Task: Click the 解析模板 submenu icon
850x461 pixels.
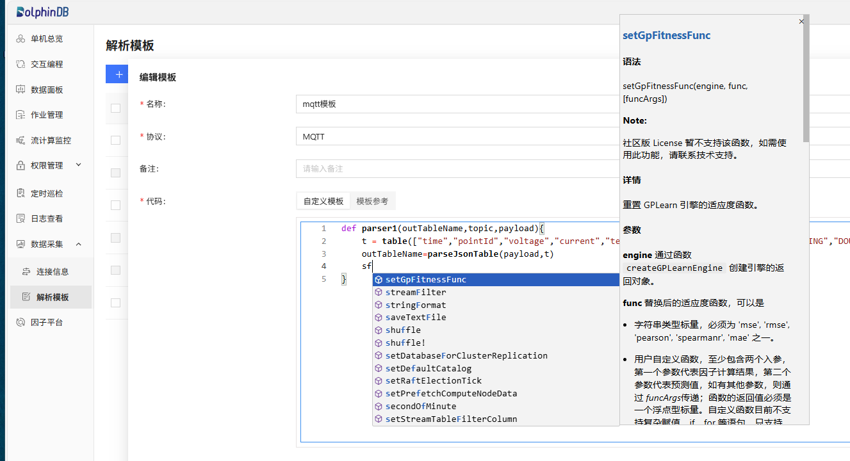Action: tap(26, 297)
